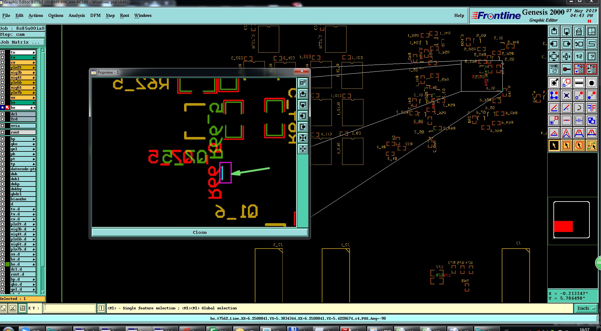Open the Analysis menu
This screenshot has height=331, width=601.
click(x=77, y=15)
